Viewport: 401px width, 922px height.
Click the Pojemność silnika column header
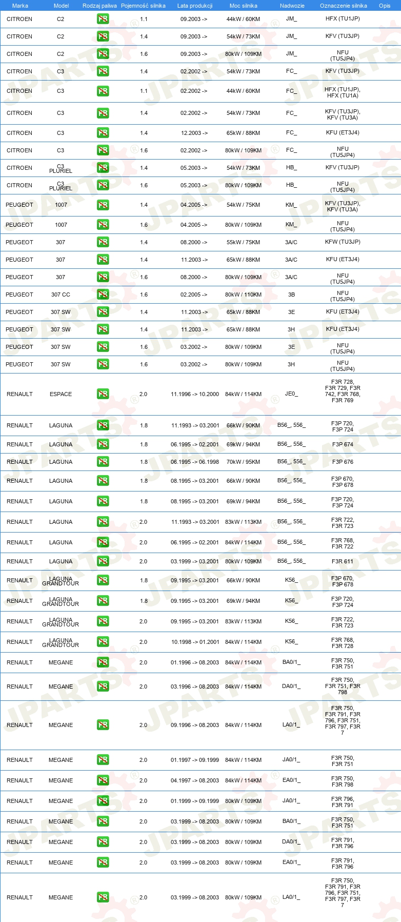pyautogui.click(x=143, y=6)
